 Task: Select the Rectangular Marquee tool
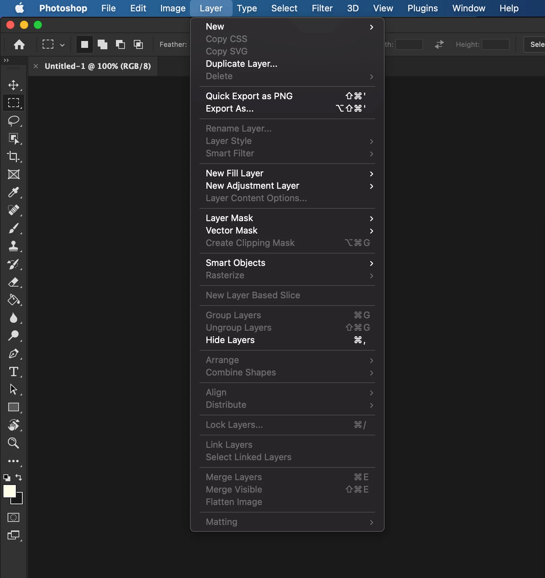[x=13, y=103]
